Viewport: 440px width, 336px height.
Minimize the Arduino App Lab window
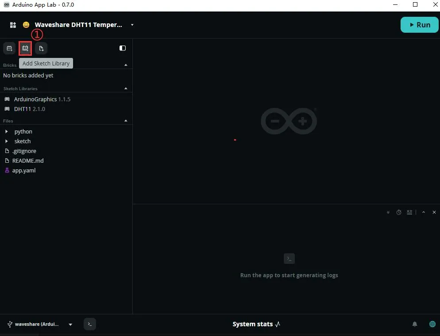(x=395, y=5)
